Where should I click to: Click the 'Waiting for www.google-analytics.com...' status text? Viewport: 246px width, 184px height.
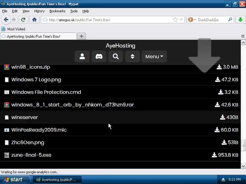(30, 172)
